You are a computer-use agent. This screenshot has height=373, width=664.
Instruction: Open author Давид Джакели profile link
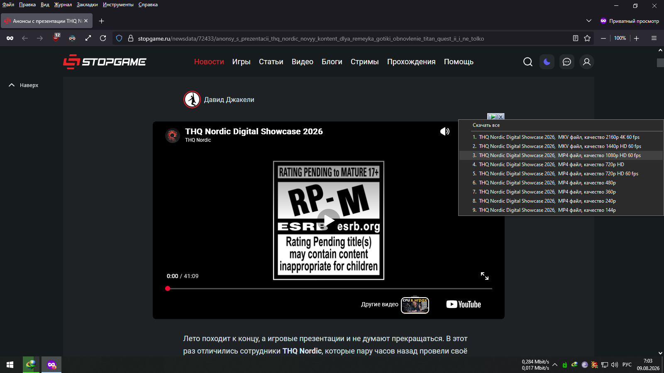pos(229,99)
